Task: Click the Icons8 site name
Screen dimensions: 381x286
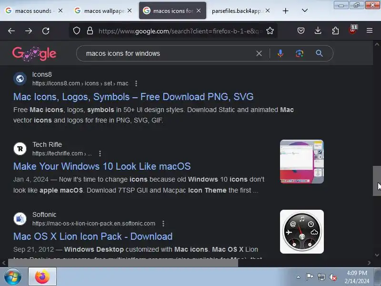Action: [42, 74]
